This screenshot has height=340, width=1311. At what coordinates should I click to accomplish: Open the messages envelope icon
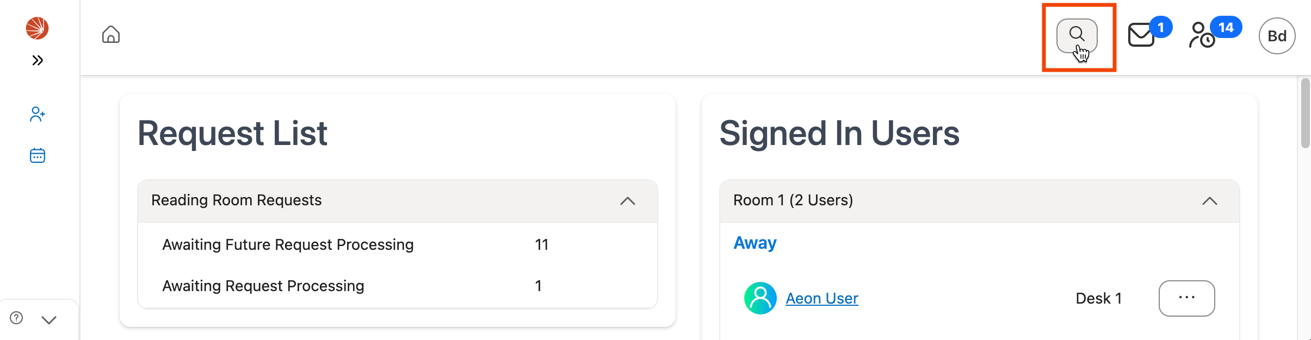(1141, 35)
